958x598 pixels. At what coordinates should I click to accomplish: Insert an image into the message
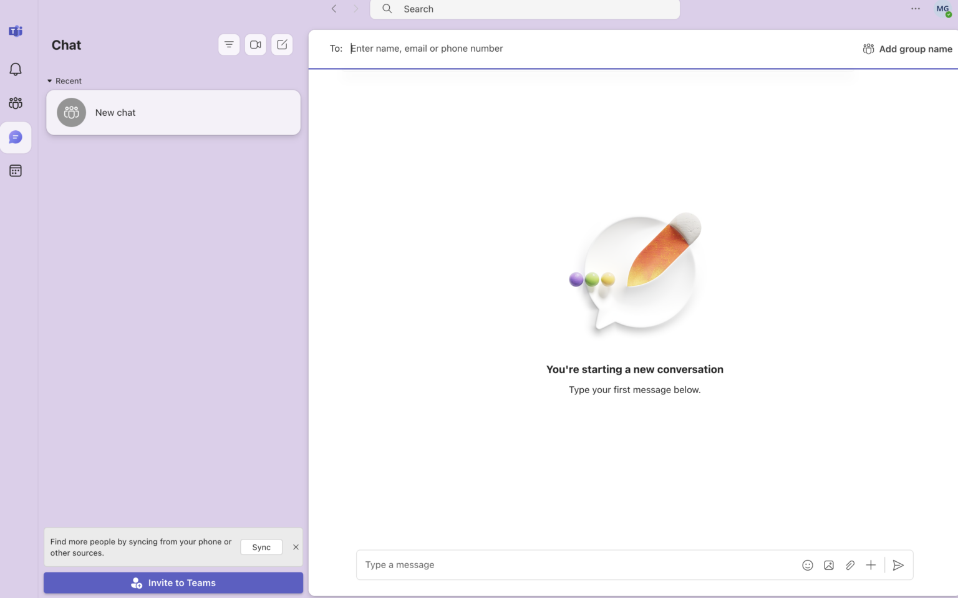pyautogui.click(x=828, y=565)
